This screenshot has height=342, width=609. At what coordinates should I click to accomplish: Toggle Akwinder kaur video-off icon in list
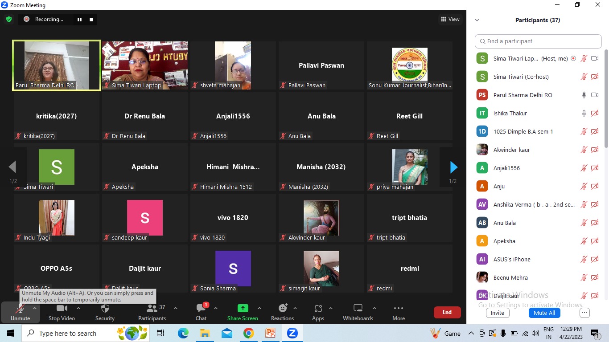(x=595, y=150)
